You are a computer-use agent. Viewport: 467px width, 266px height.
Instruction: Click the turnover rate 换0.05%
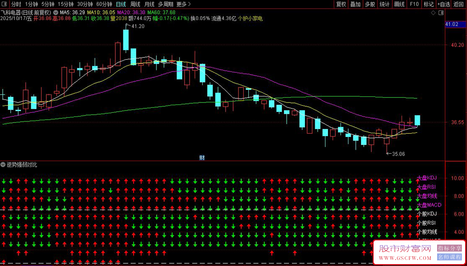point(200,19)
